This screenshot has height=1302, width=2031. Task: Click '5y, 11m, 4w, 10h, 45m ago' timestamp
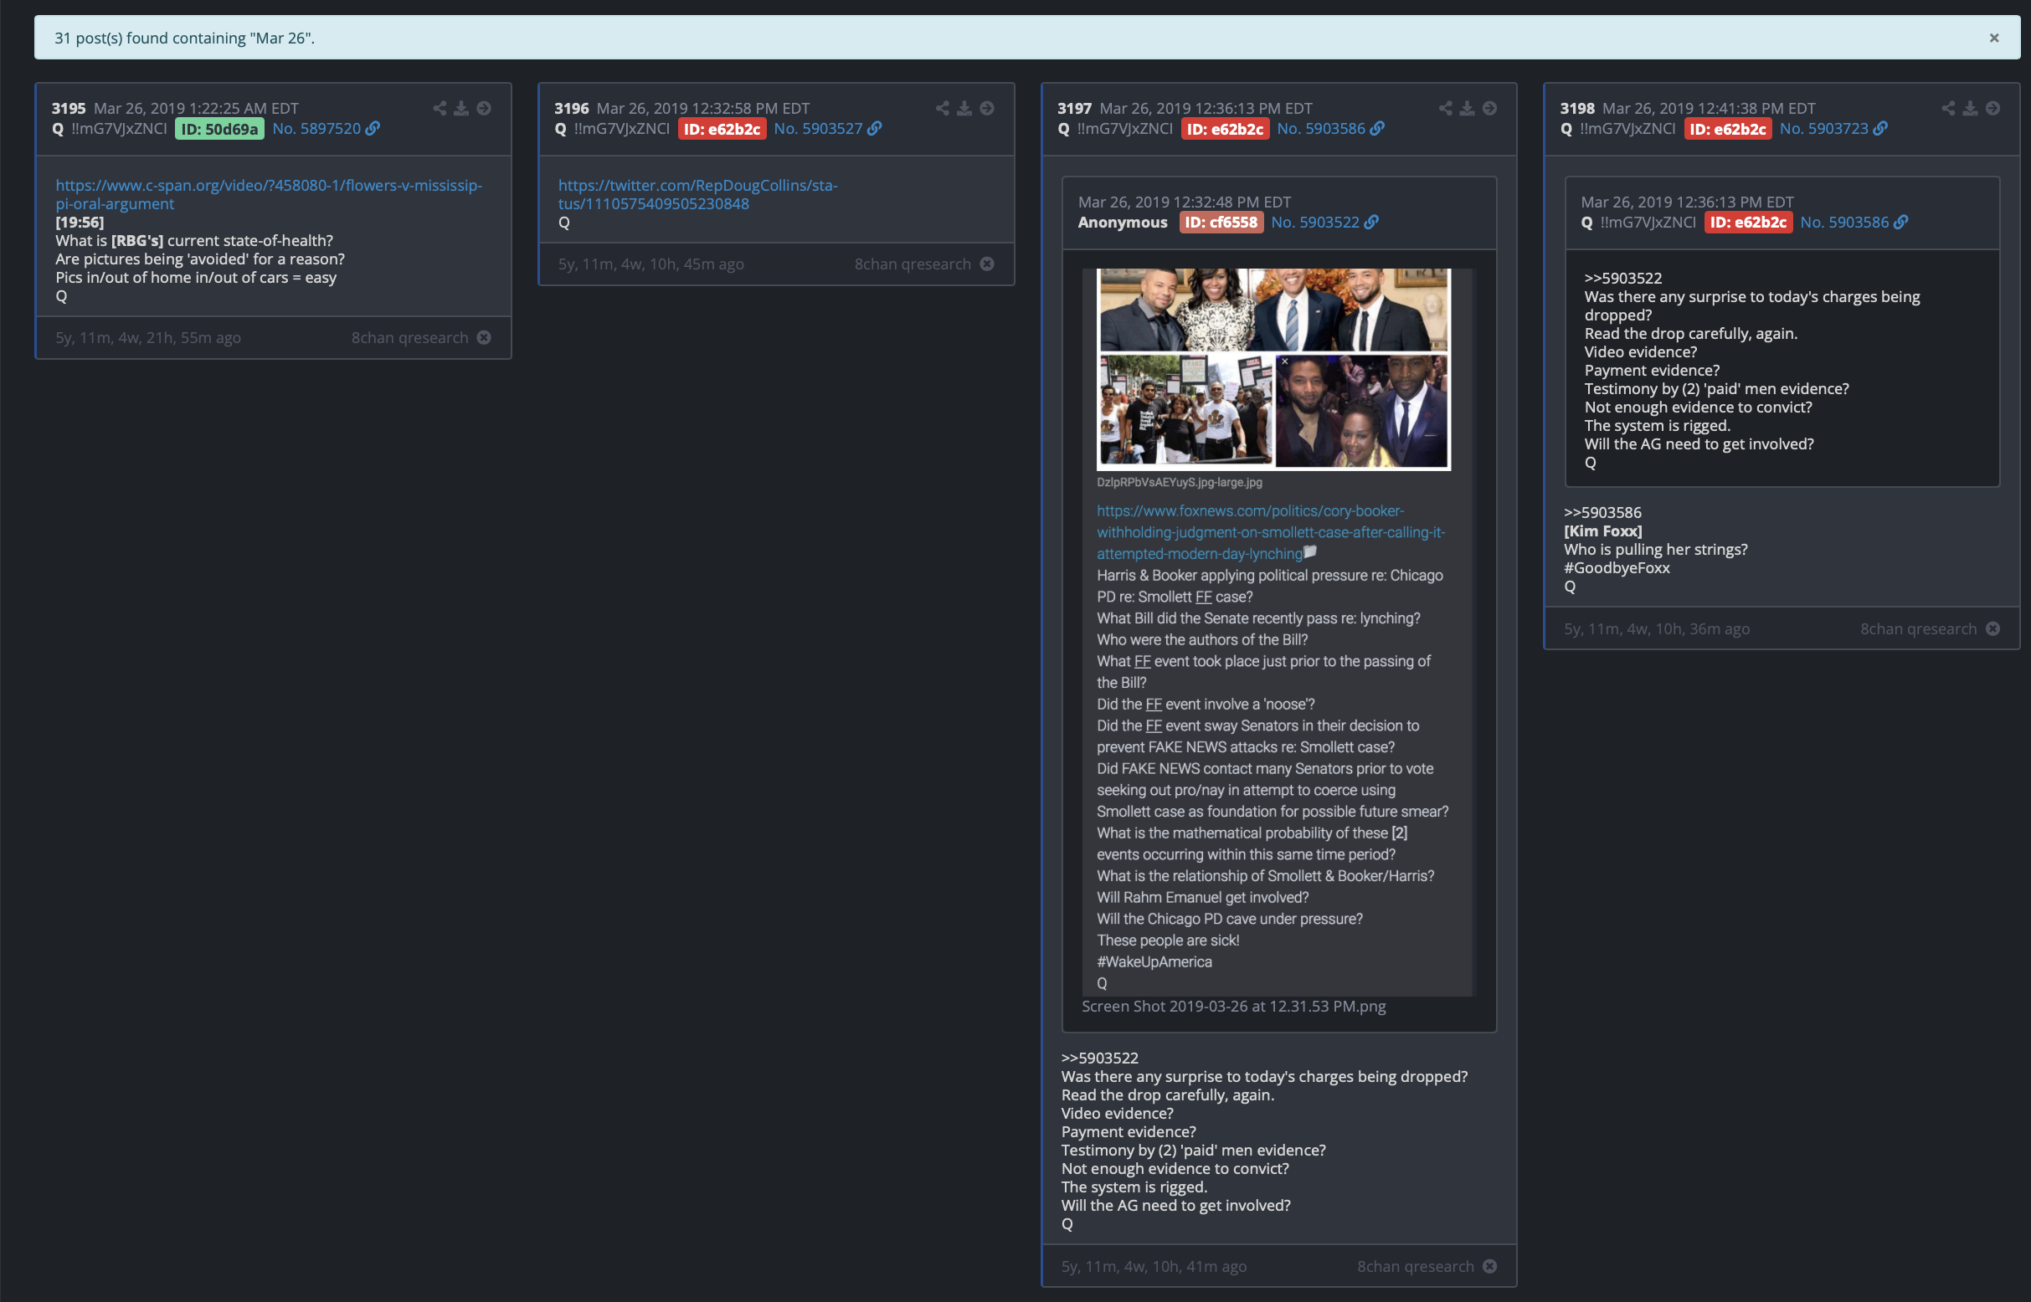pos(650,264)
